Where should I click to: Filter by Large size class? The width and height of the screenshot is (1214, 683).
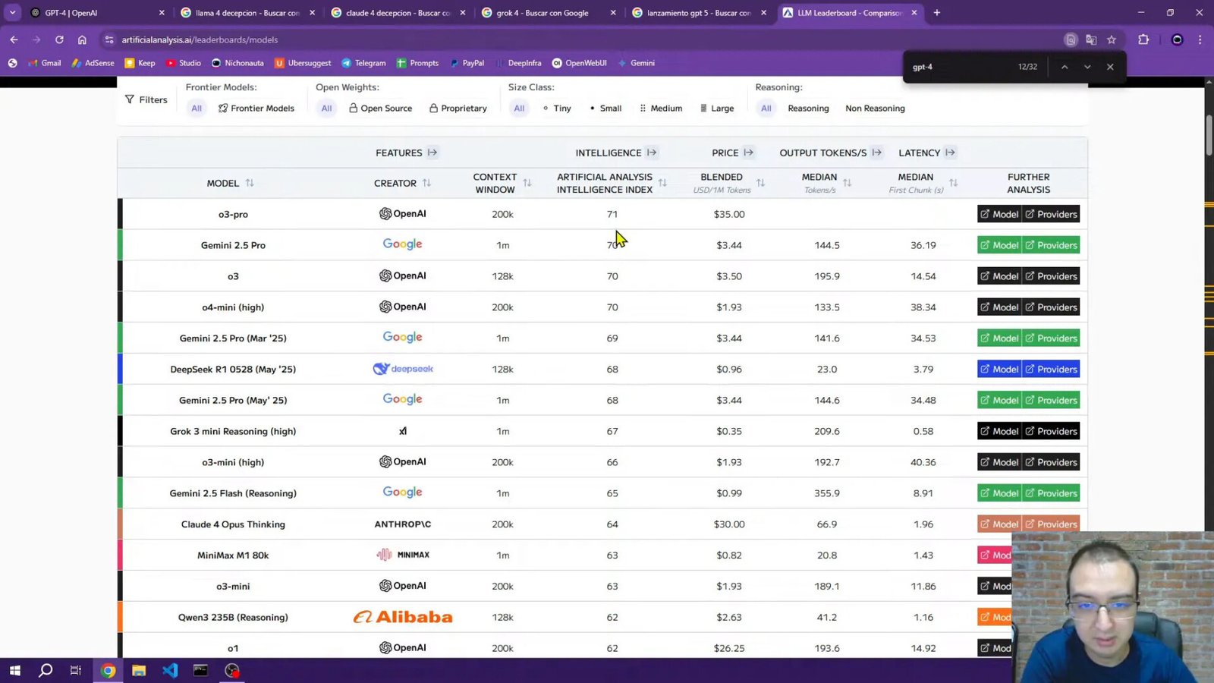[717, 109]
